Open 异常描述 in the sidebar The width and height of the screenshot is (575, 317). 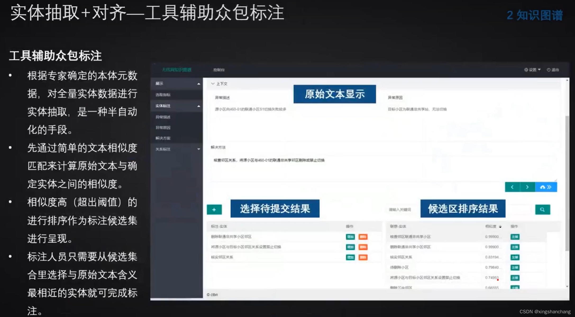[163, 117]
